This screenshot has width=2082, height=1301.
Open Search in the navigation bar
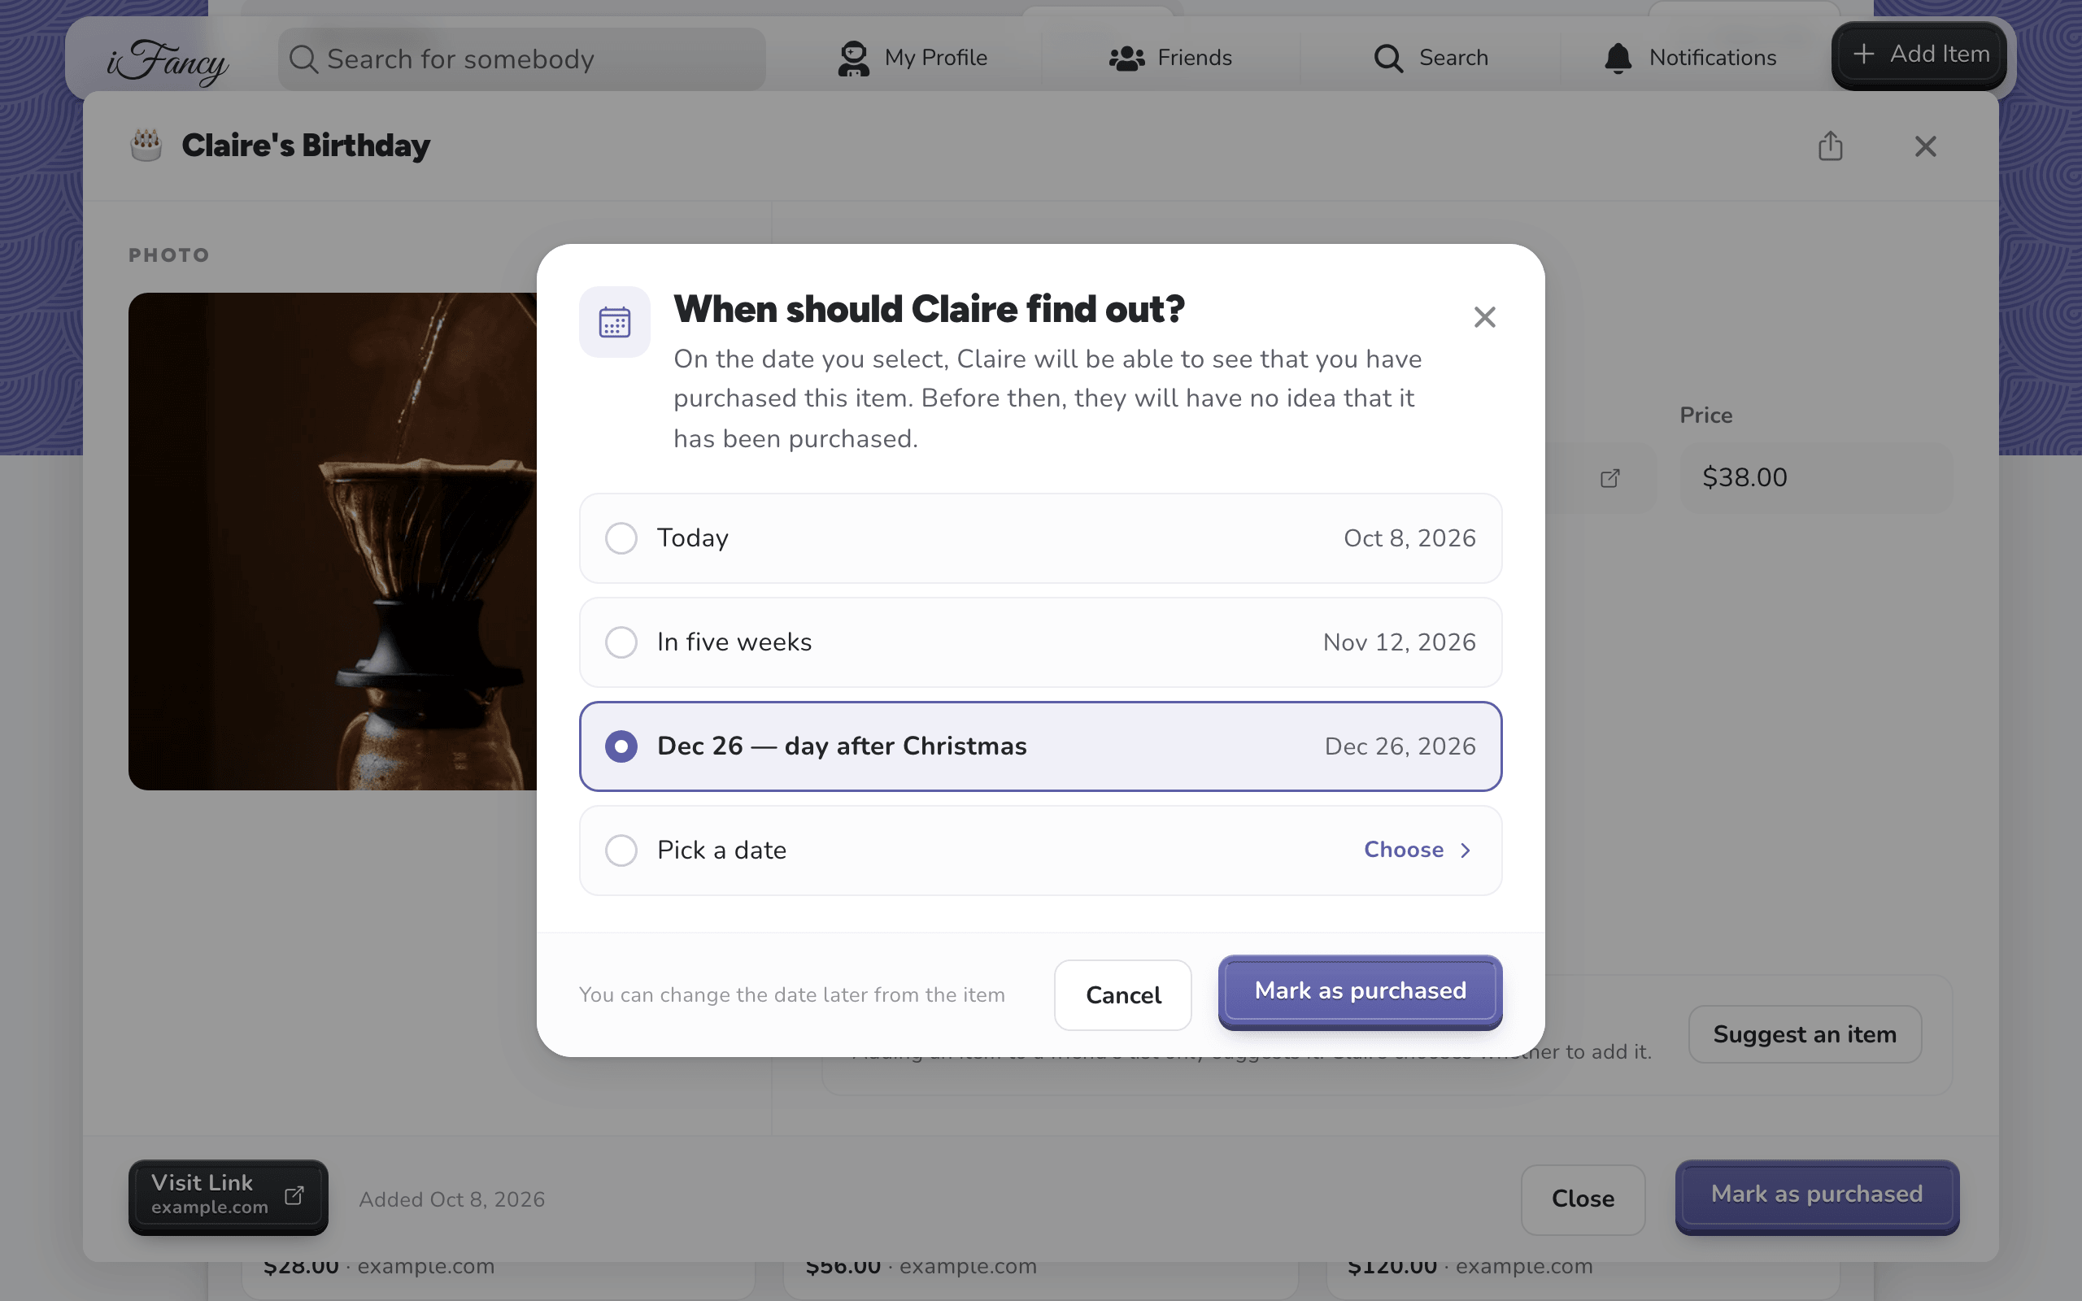pyautogui.click(x=1431, y=58)
